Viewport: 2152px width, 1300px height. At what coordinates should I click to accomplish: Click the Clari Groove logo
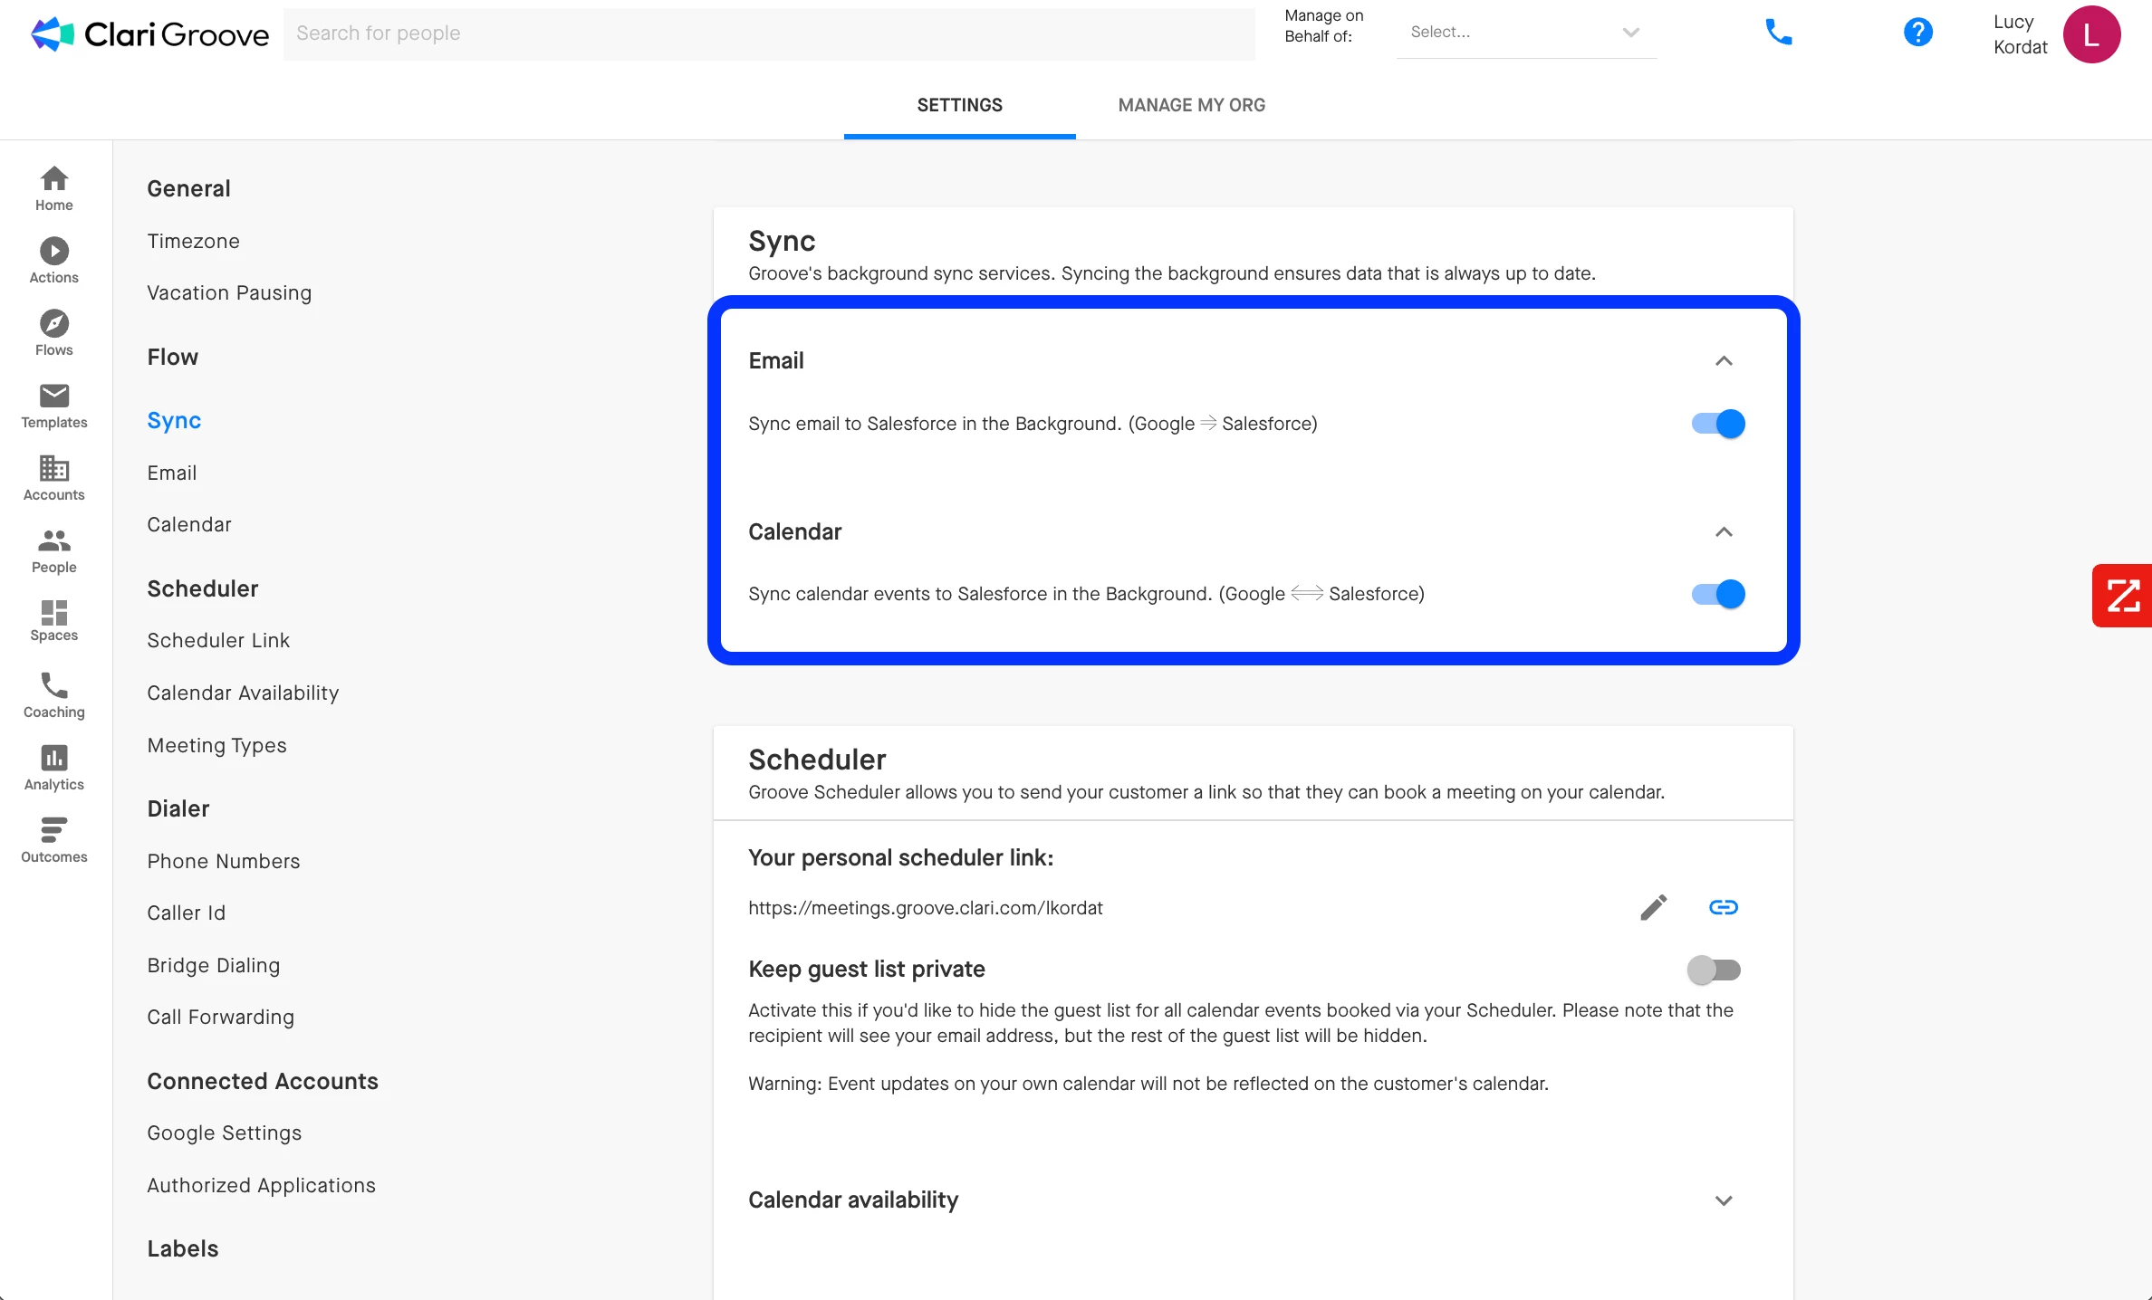pyautogui.click(x=149, y=33)
